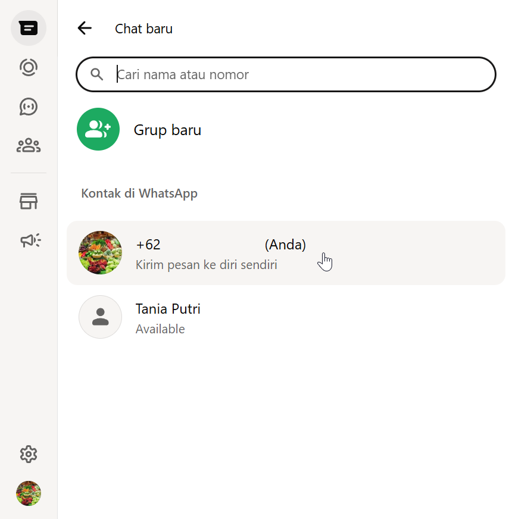Open the Status updates icon
506x519 pixels.
29,67
